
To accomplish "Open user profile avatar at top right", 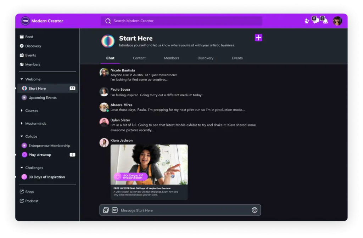I will (x=337, y=21).
